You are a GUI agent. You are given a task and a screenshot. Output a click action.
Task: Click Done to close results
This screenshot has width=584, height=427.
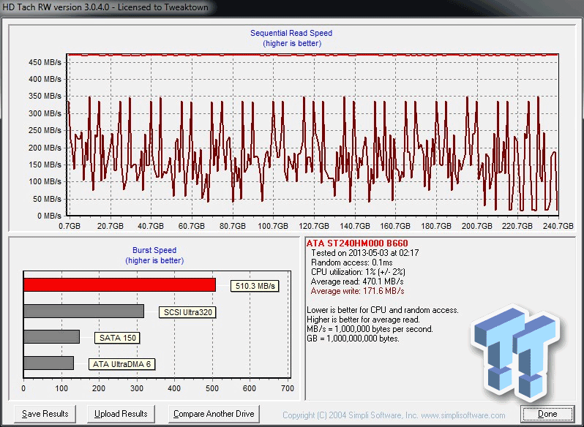click(547, 414)
